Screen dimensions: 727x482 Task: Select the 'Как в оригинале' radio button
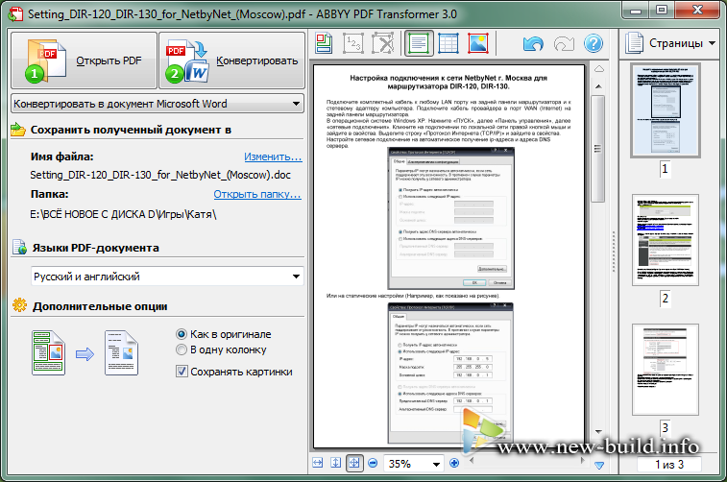coord(182,334)
